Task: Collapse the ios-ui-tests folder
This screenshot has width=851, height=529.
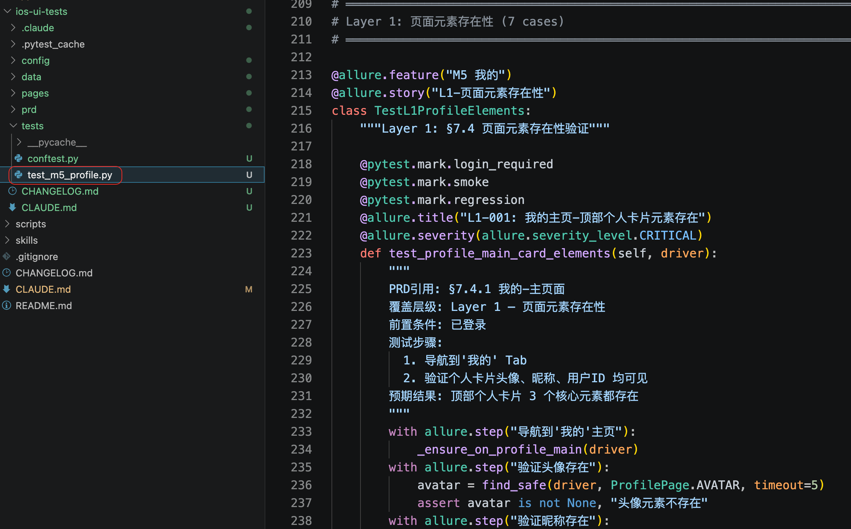Action: click(7, 12)
